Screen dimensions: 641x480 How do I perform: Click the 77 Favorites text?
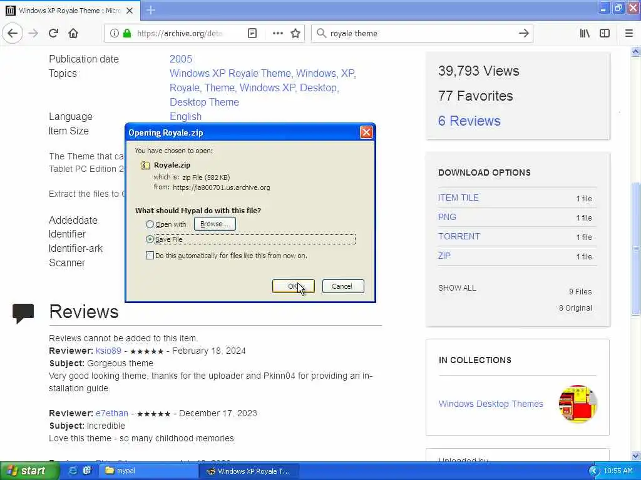pyautogui.click(x=475, y=96)
